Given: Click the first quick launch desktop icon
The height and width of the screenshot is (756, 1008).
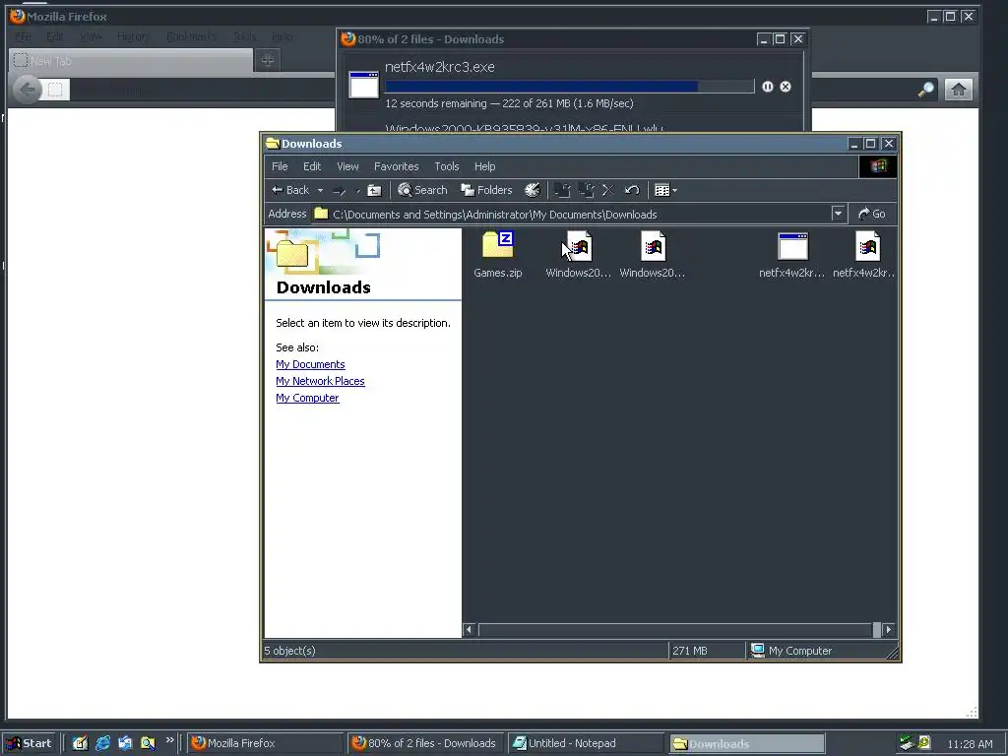Looking at the screenshot, I should 80,743.
